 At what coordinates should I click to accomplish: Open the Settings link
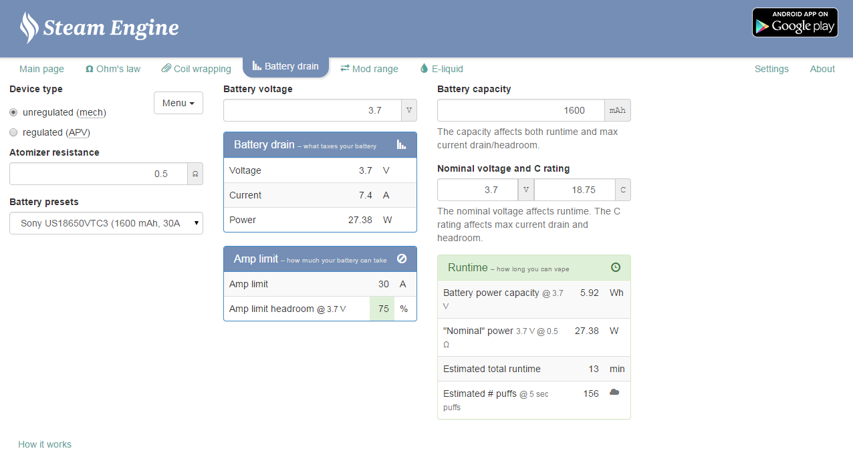tap(771, 69)
